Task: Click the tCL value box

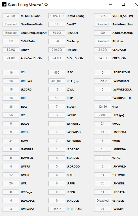Action: 11,72
